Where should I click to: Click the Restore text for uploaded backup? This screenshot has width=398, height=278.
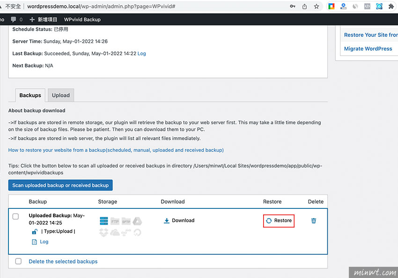coord(283,221)
